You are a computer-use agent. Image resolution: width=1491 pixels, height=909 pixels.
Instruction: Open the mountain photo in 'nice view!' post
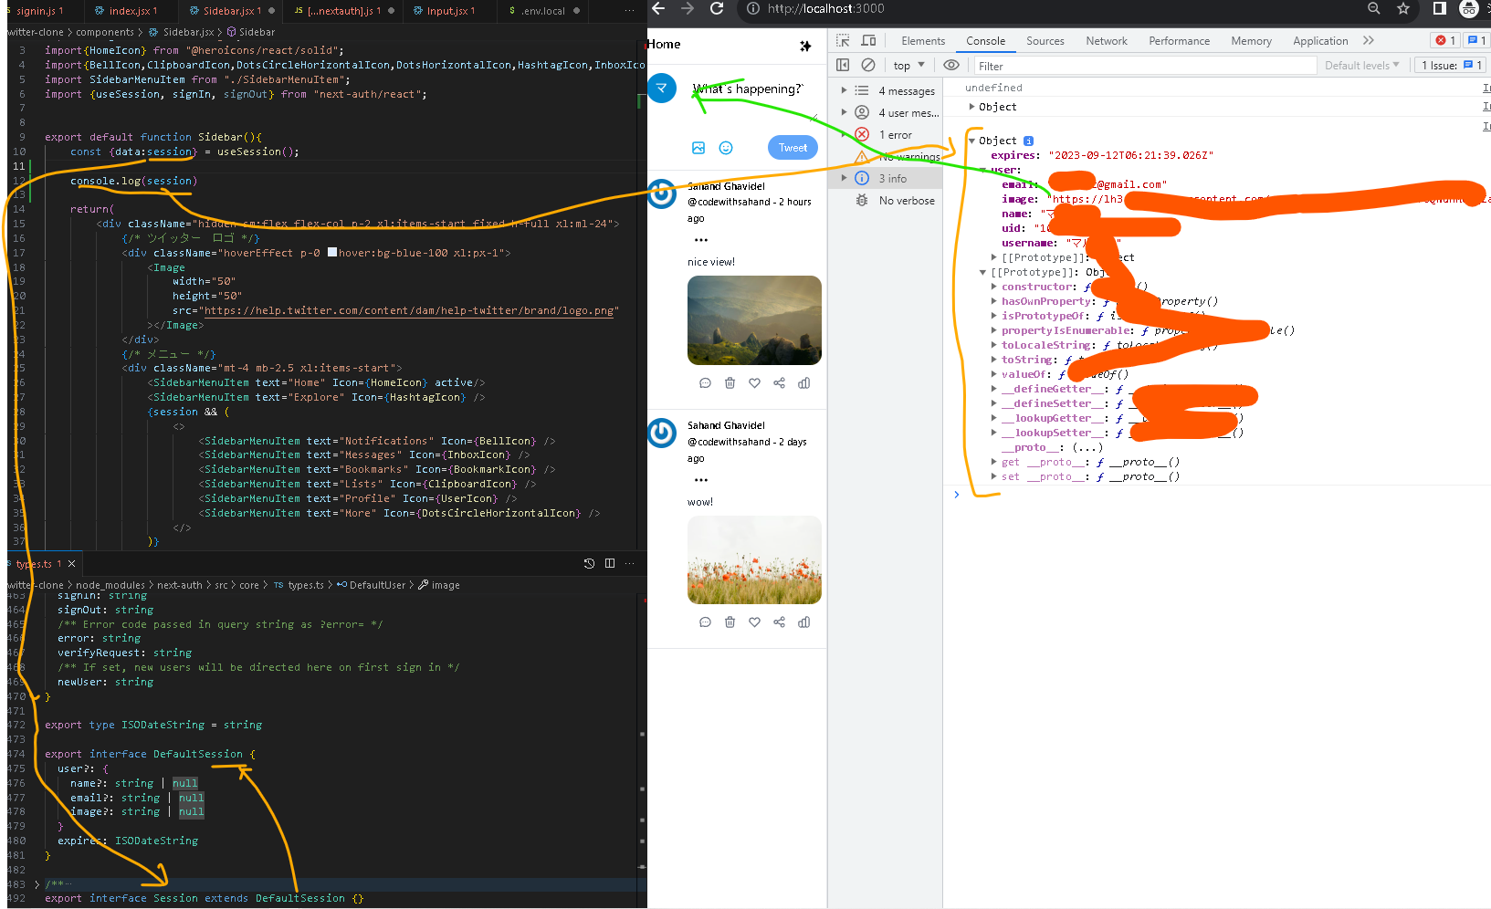(x=754, y=320)
